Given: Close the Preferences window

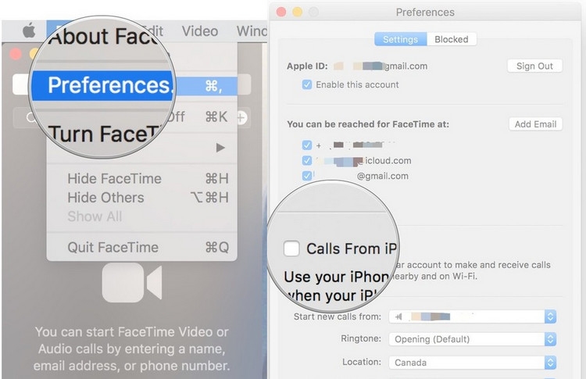Looking at the screenshot, I should [281, 13].
